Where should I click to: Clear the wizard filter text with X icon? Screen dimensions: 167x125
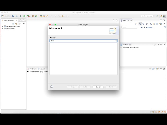pos(116,41)
